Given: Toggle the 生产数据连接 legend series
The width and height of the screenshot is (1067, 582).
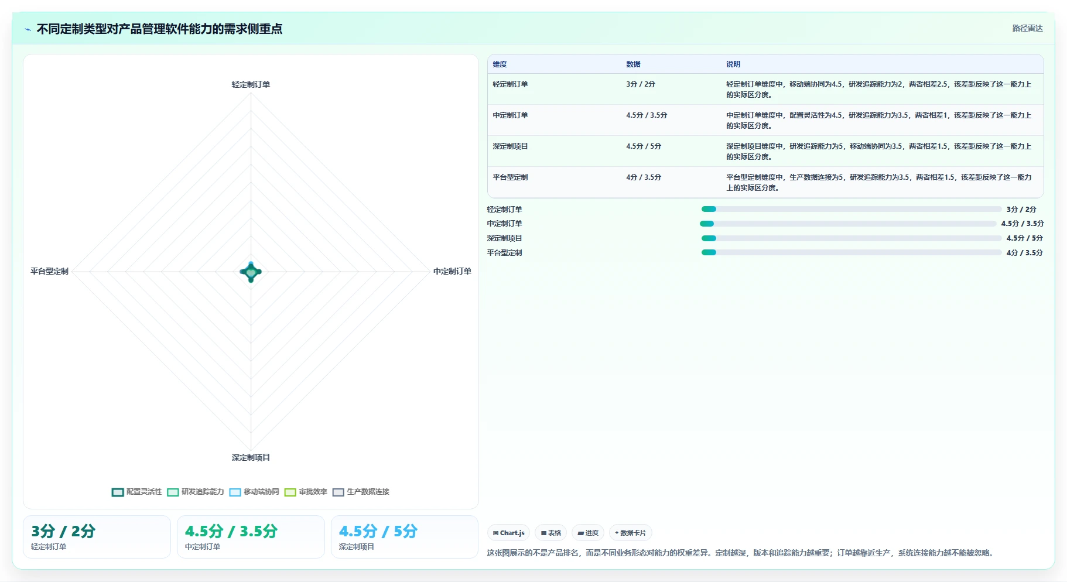Looking at the screenshot, I should click(361, 492).
